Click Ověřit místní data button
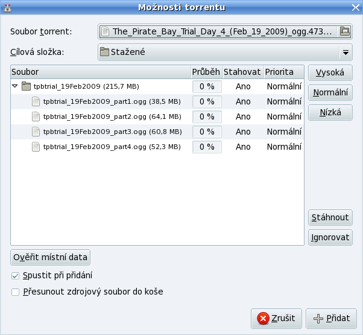The image size is (363, 335). coord(50,257)
